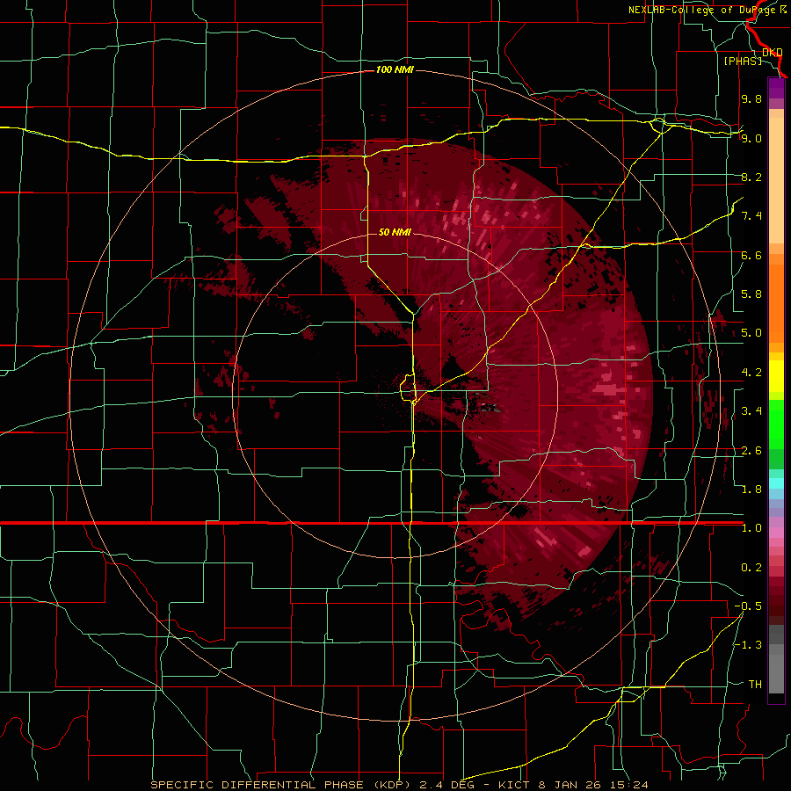The height and width of the screenshot is (791, 791).
Task: Click the 4.2 scale value
Action: pos(751,373)
